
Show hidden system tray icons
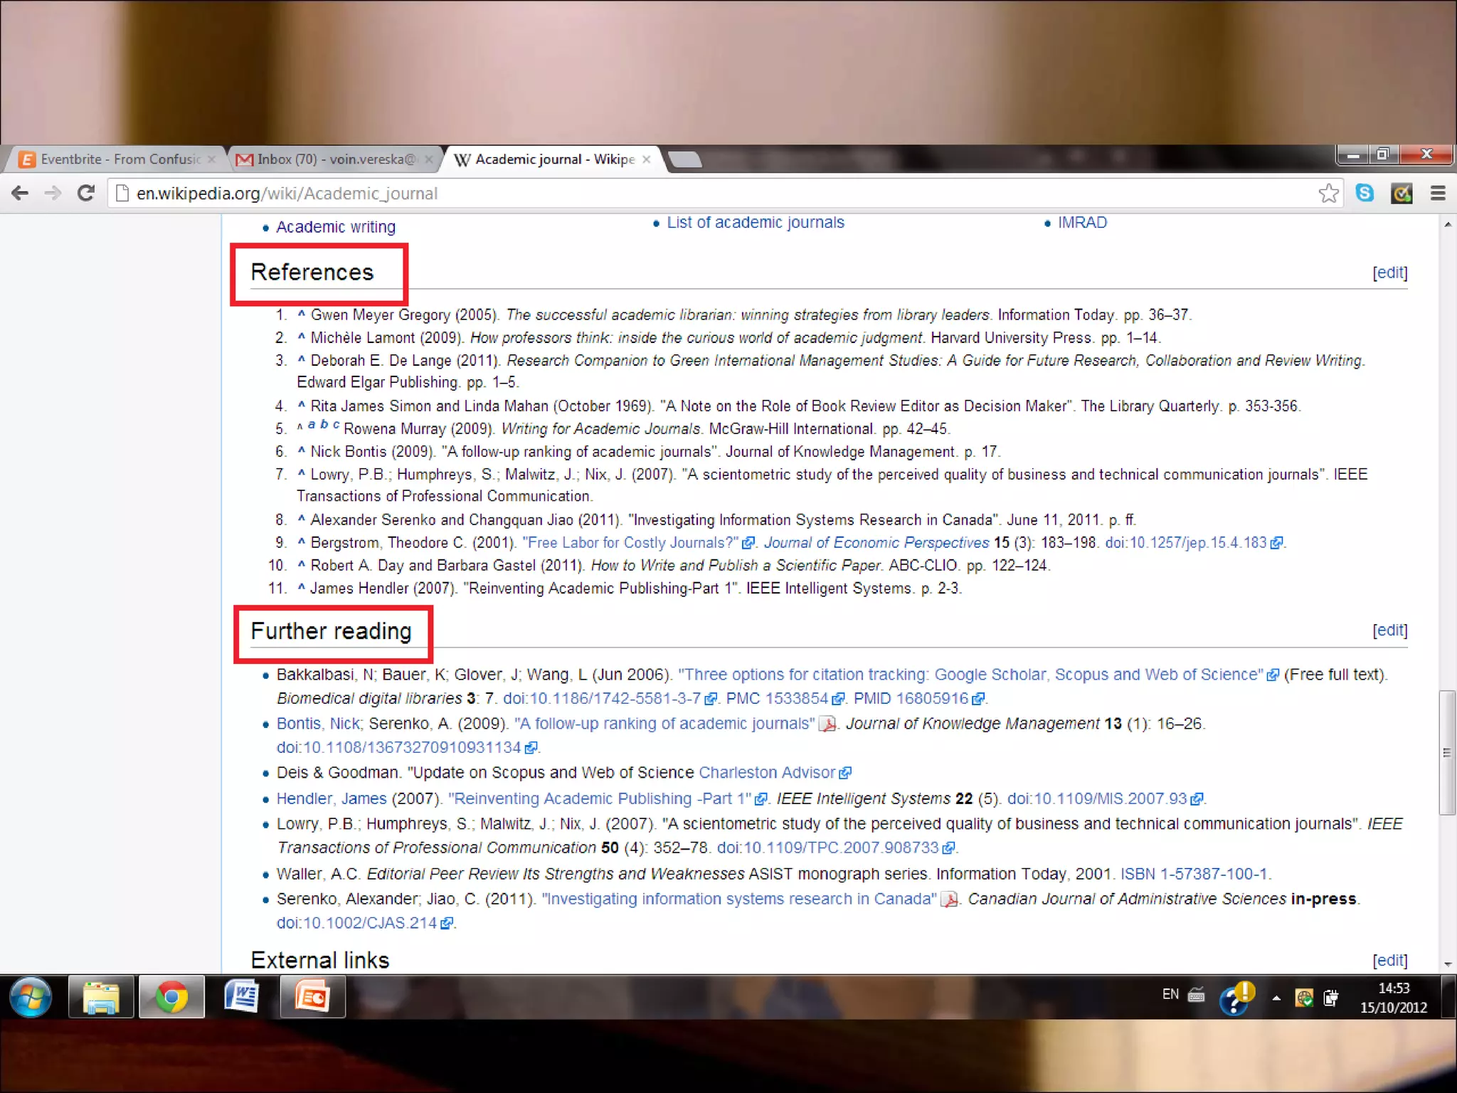1276,998
